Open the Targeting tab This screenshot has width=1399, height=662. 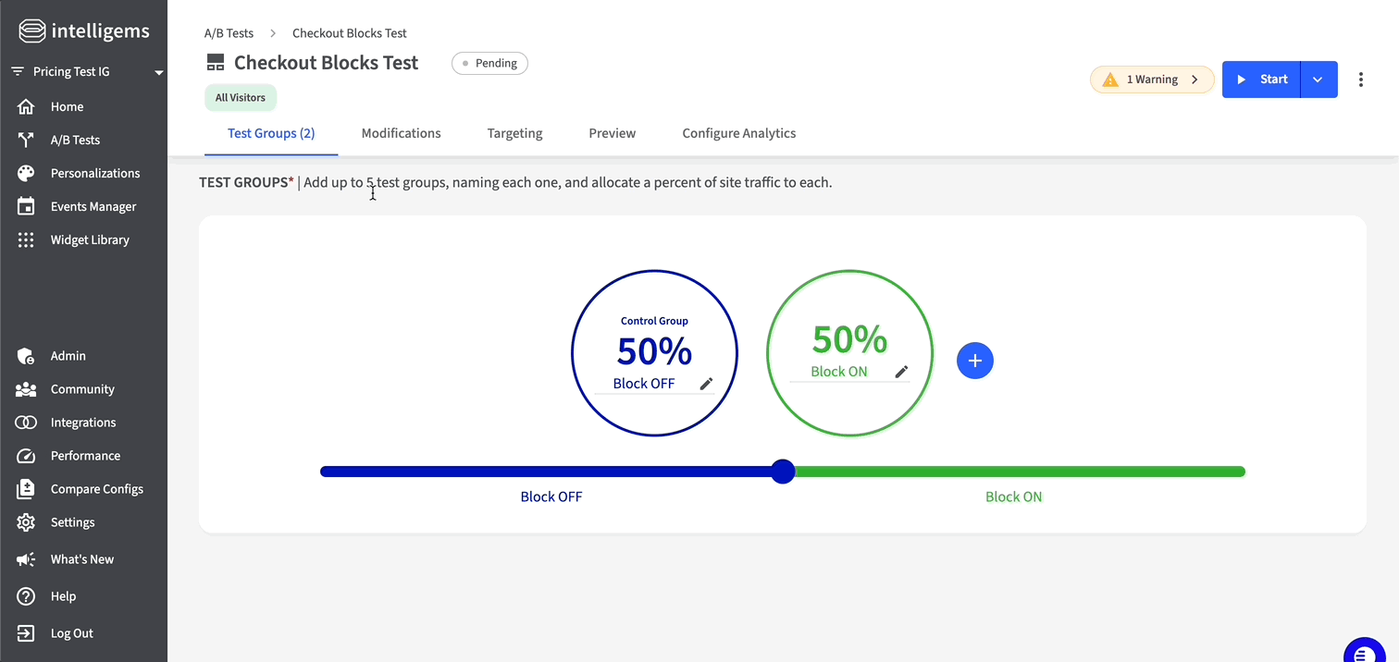[x=514, y=133]
